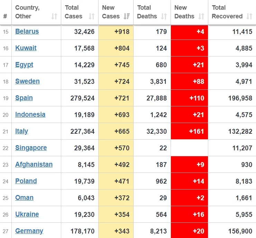Open Oman country link
256x238 pixels.
[x=24, y=197]
